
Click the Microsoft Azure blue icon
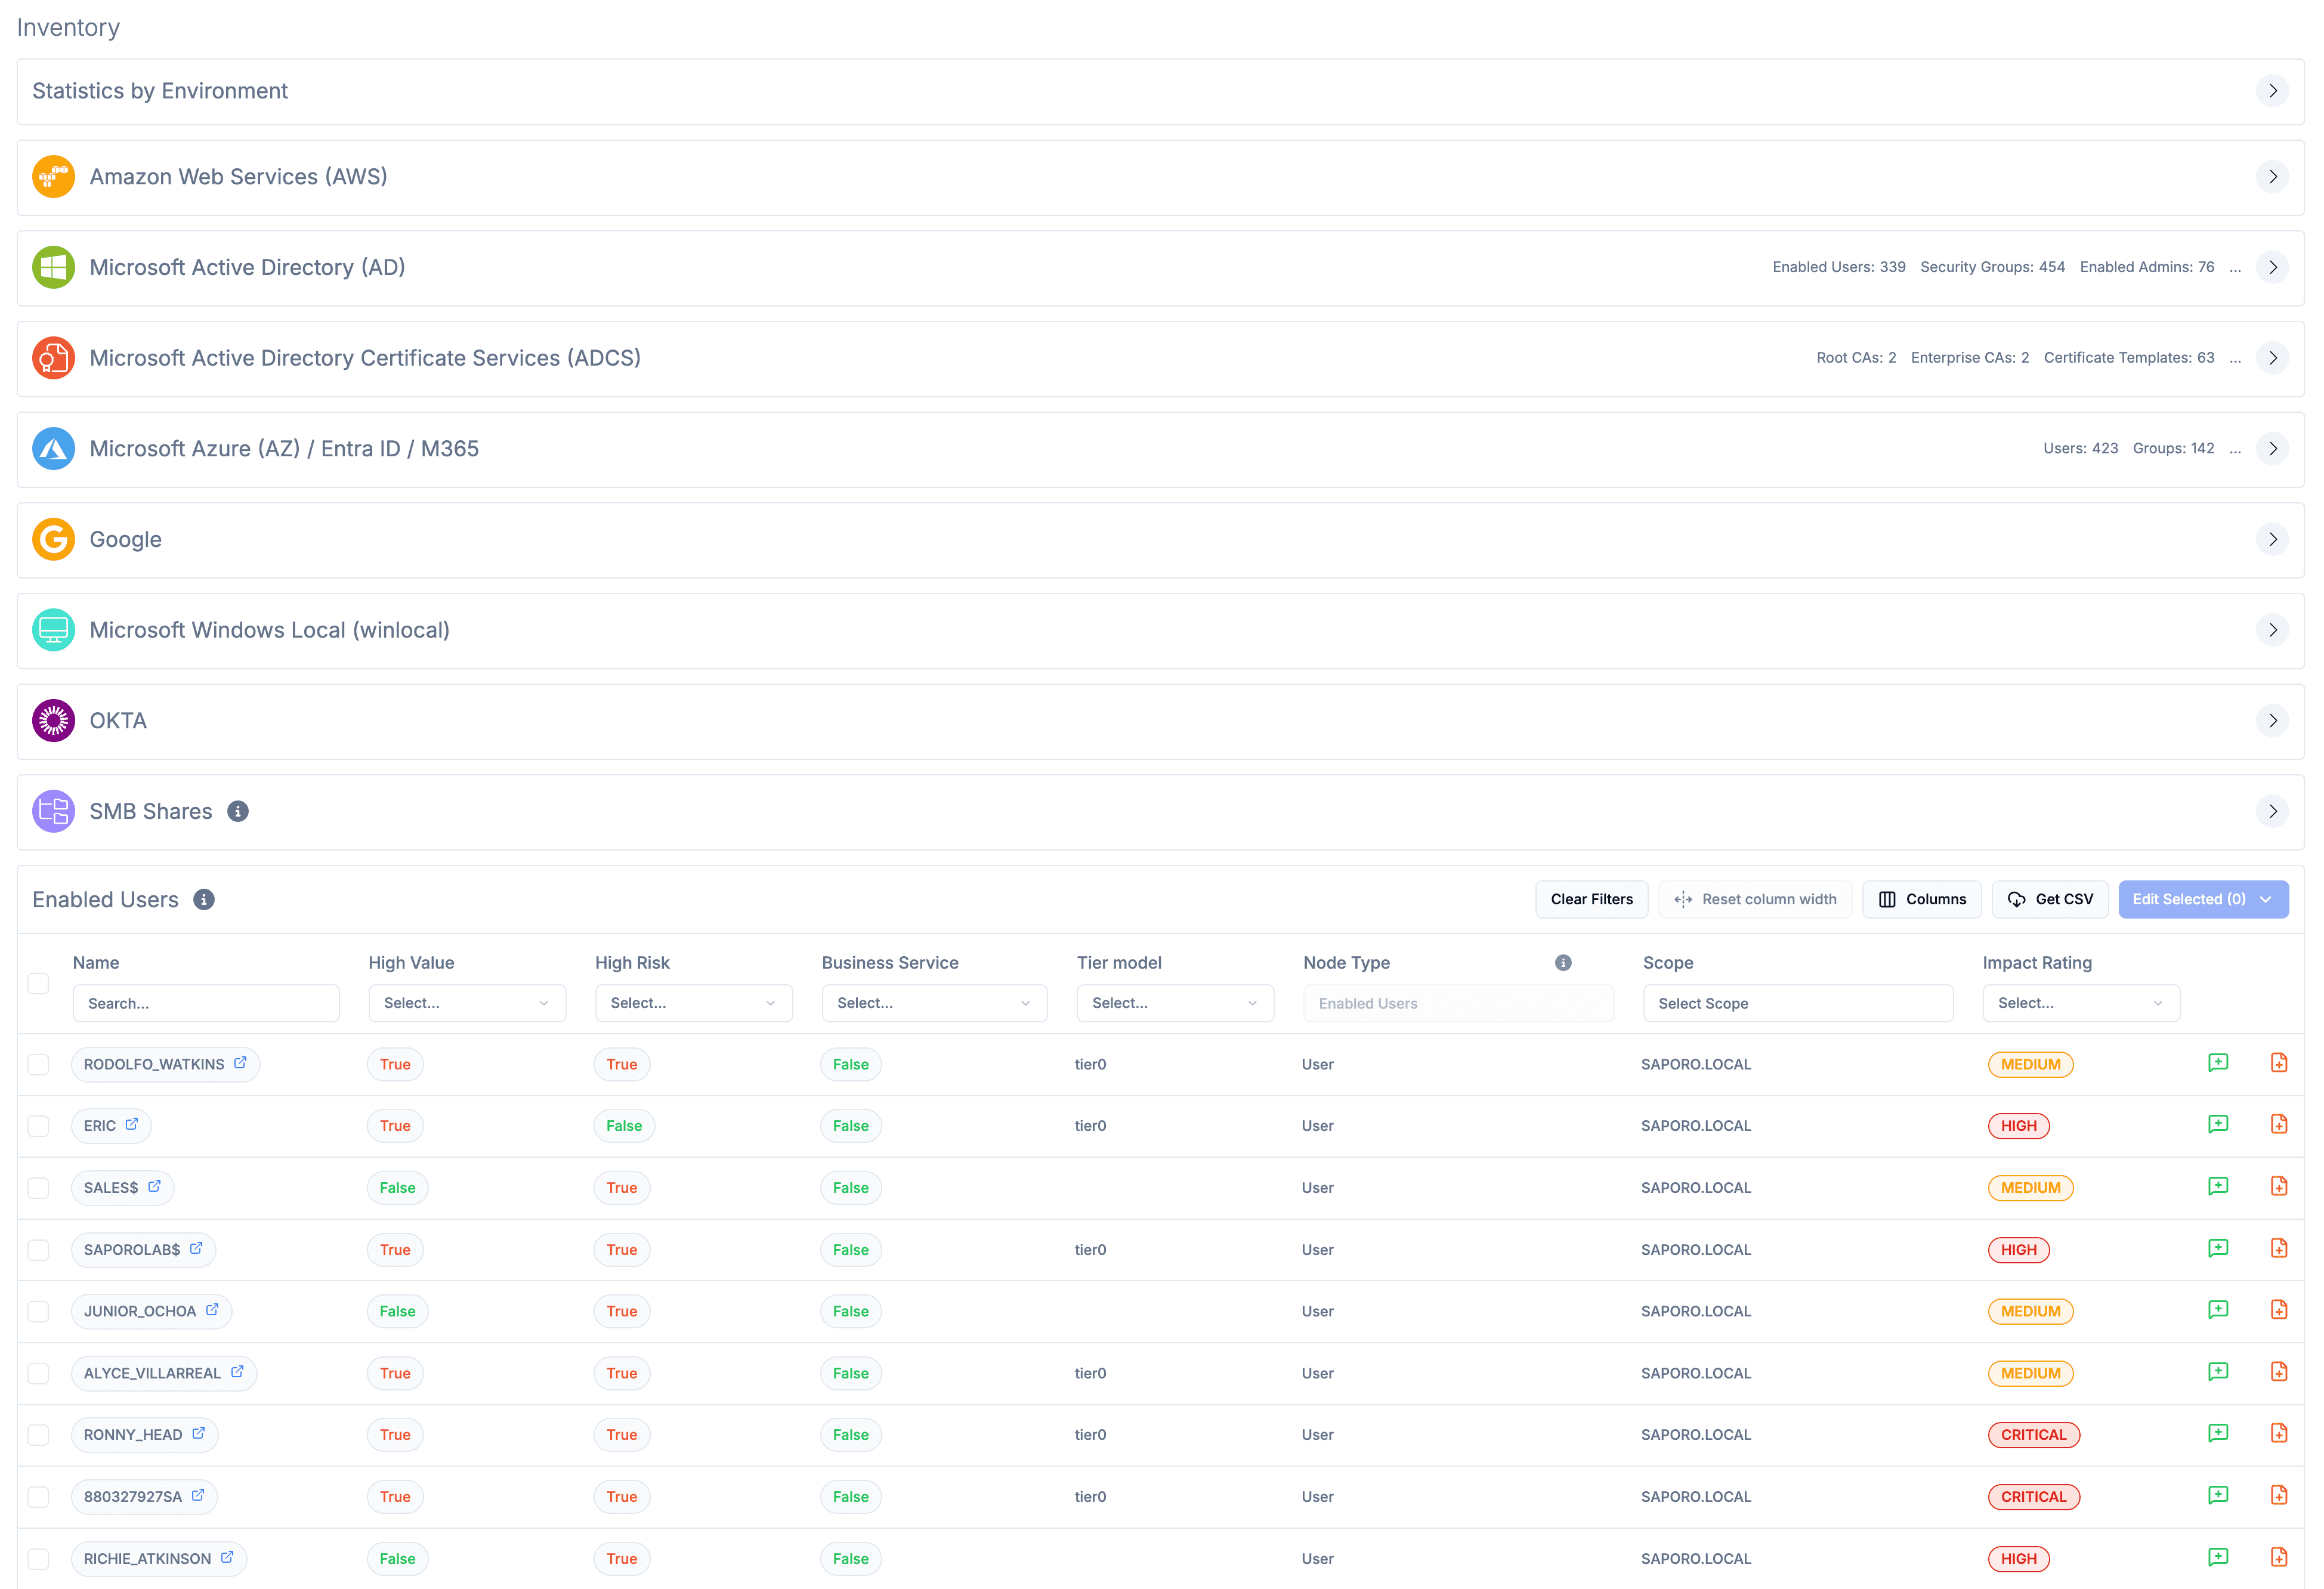point(53,449)
